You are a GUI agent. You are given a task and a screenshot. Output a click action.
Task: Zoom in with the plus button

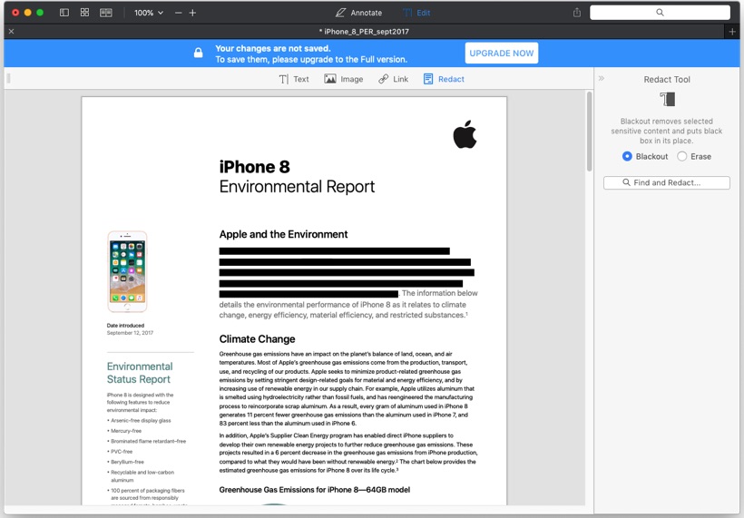(x=192, y=13)
